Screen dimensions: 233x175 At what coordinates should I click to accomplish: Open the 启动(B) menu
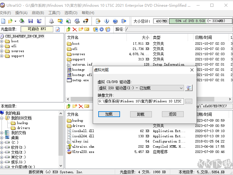click(x=38, y=13)
